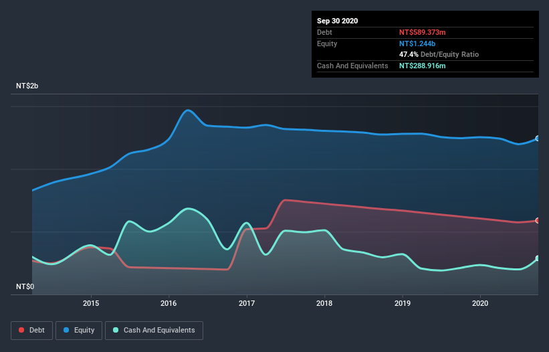The height and width of the screenshot is (352, 549).
Task: Click the 2020 x-axis label
Action: pyautogui.click(x=480, y=303)
